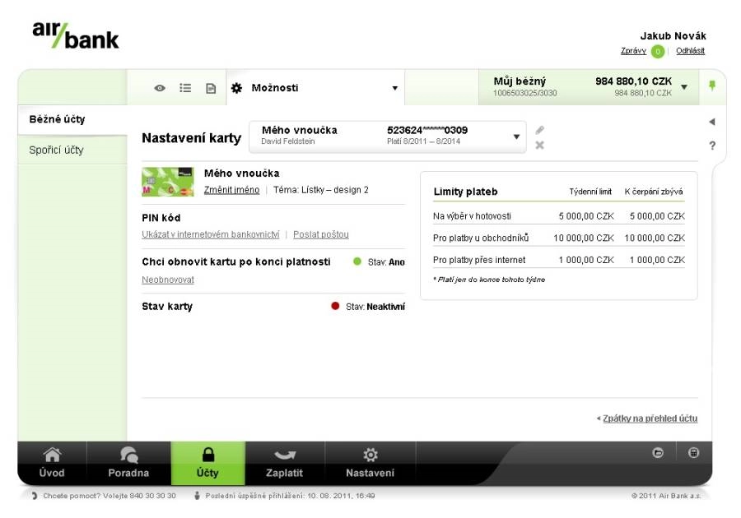Screen dimensions: 741x518
Task: Click the document statement icon in toolbar
Action: pos(210,88)
